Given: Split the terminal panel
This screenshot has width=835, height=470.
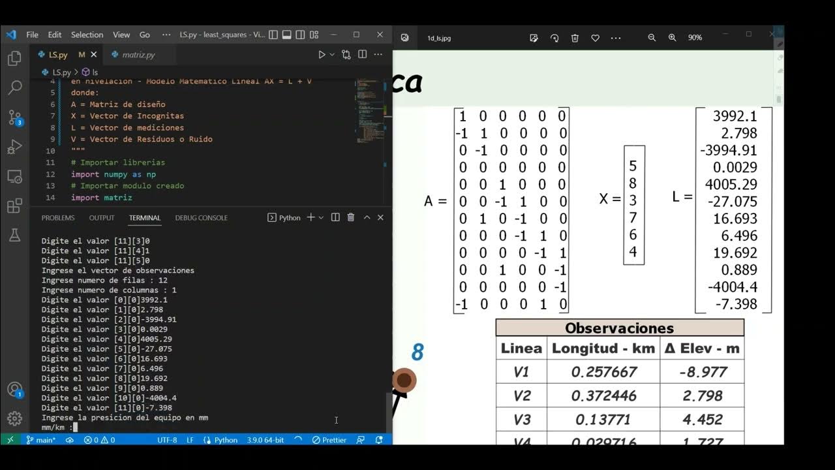Looking at the screenshot, I should [335, 217].
